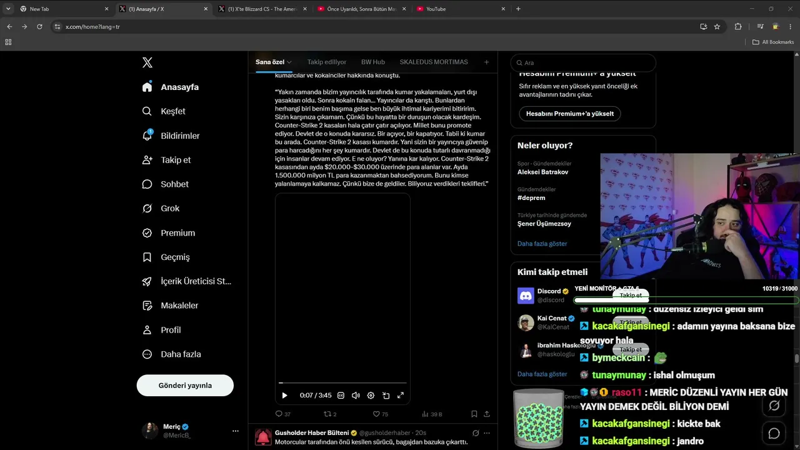Share the video post via the share icon
This screenshot has width=800, height=450.
click(487, 414)
